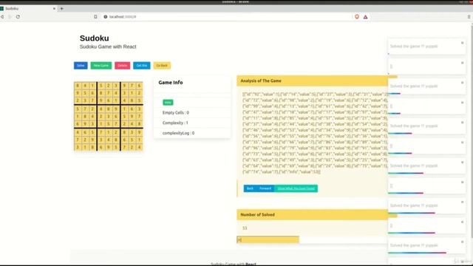
Task: Click the yellow progress bar under Number of Solved
Action: tap(268, 239)
